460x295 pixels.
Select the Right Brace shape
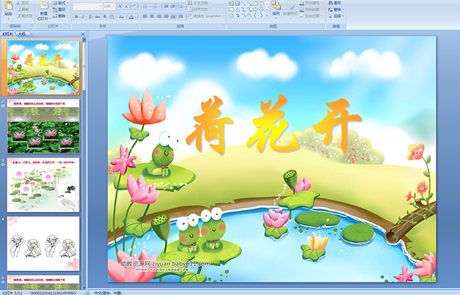(x=262, y=15)
